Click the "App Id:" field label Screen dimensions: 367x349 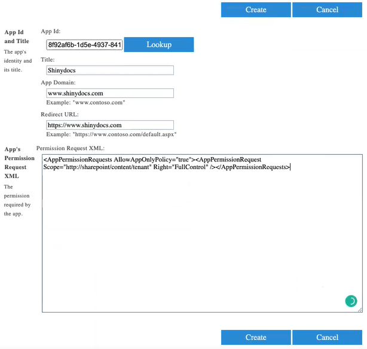tap(51, 31)
